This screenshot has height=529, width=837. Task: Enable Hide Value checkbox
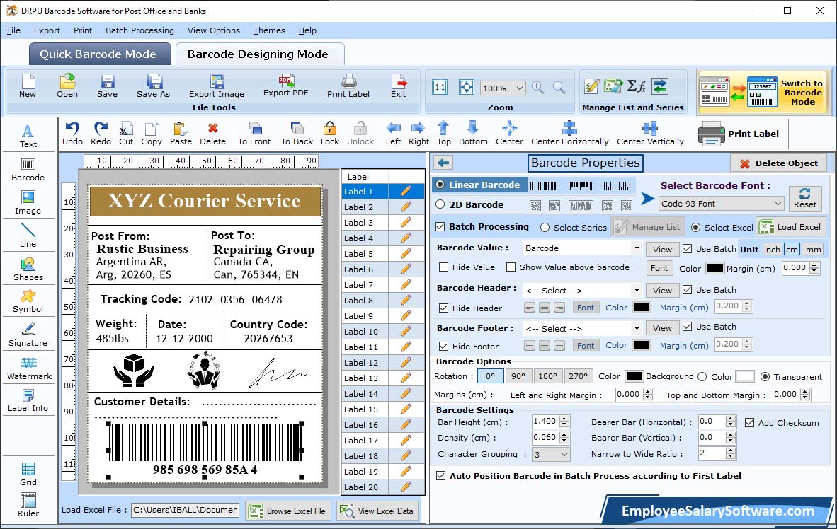(x=443, y=267)
